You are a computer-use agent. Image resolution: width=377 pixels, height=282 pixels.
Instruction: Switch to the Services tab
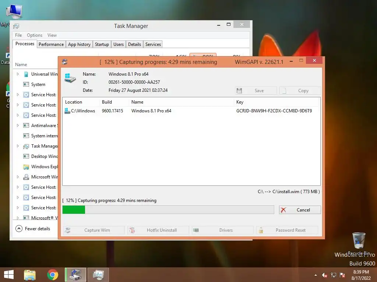coord(153,44)
